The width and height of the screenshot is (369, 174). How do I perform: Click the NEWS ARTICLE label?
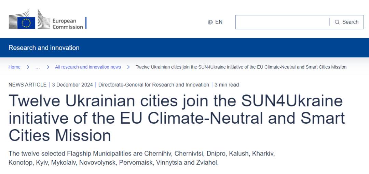pos(28,85)
